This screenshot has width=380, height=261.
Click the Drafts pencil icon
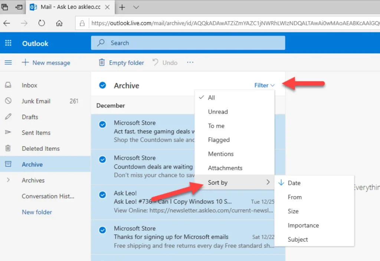coord(8,117)
